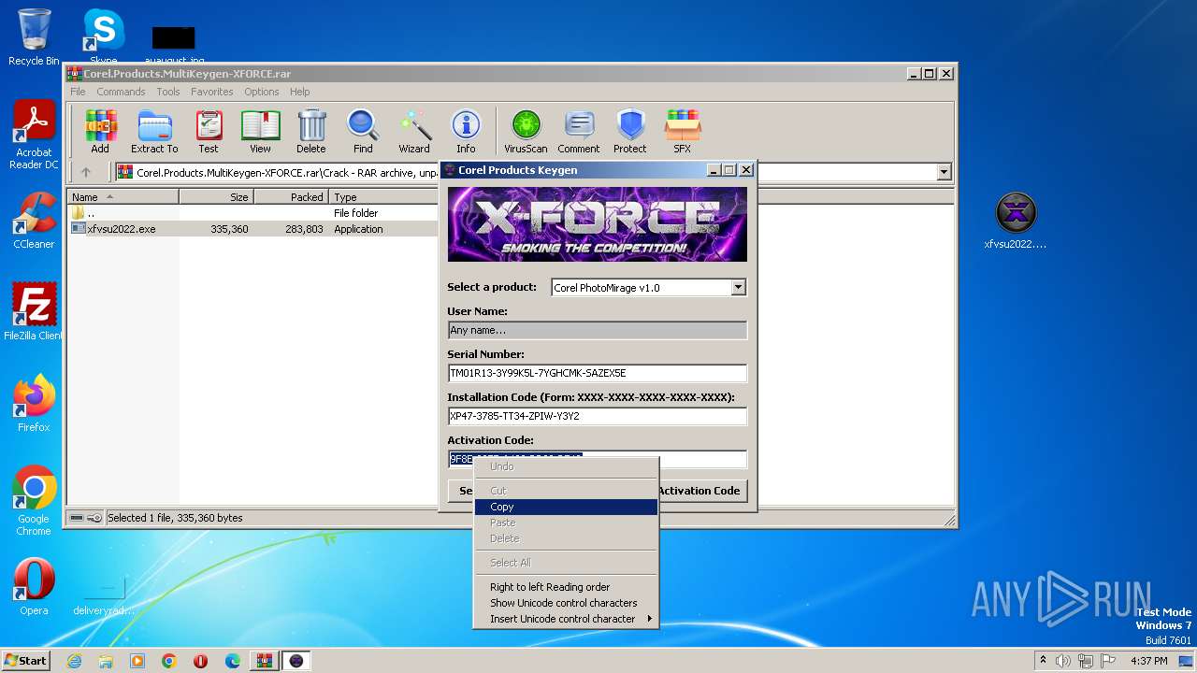The height and width of the screenshot is (673, 1197).
Task: Select the parent folder '..' row
Action: tap(252, 213)
